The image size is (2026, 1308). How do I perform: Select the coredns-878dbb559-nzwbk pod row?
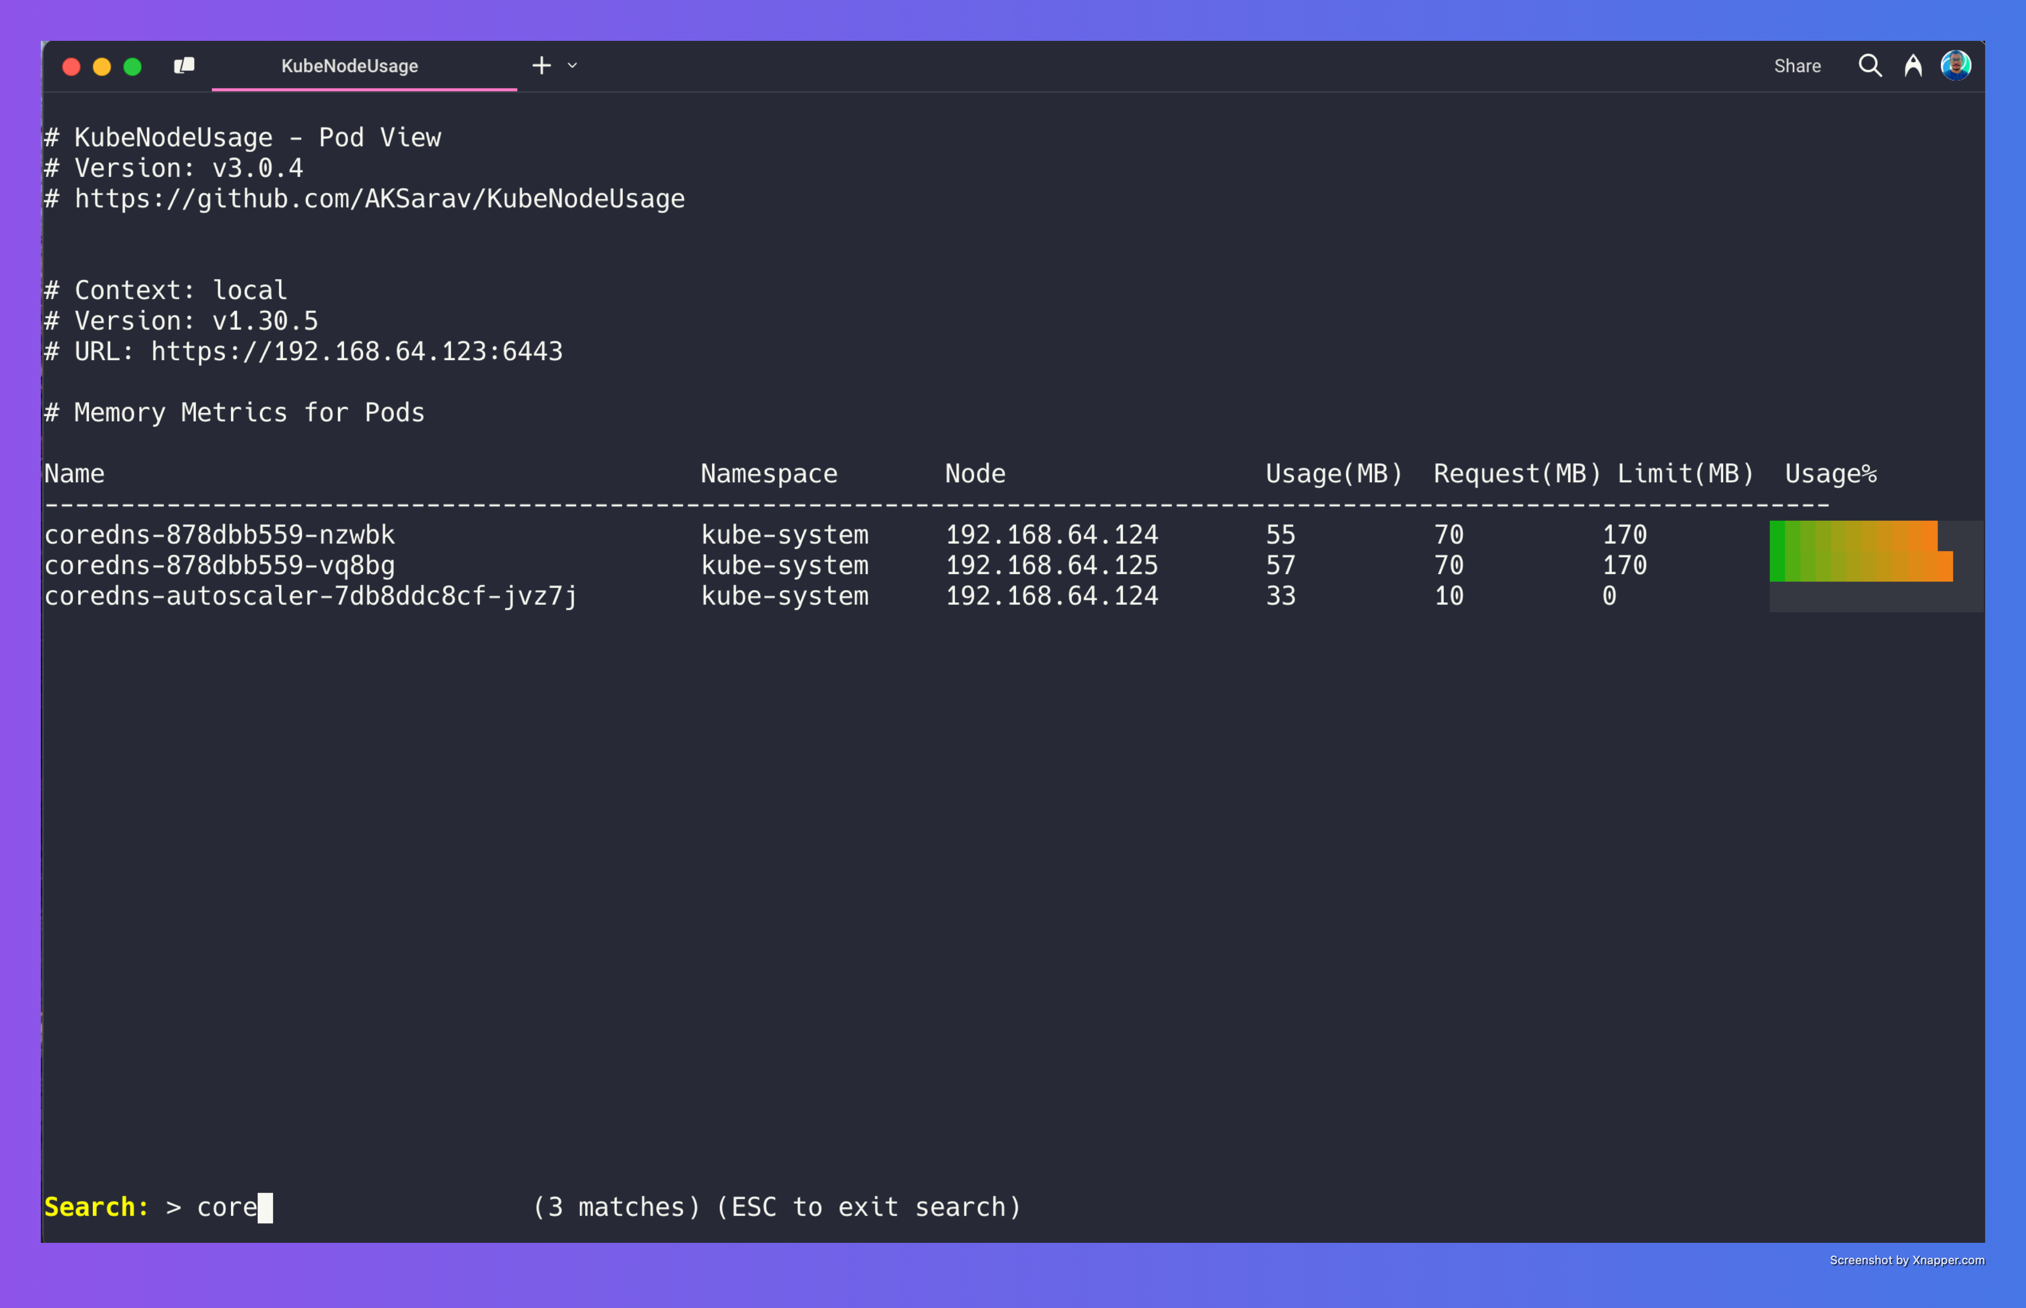coord(1013,535)
